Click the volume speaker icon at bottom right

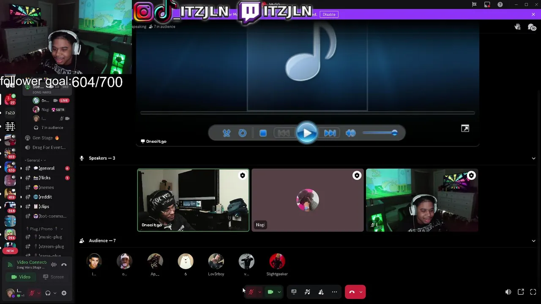pos(508,292)
